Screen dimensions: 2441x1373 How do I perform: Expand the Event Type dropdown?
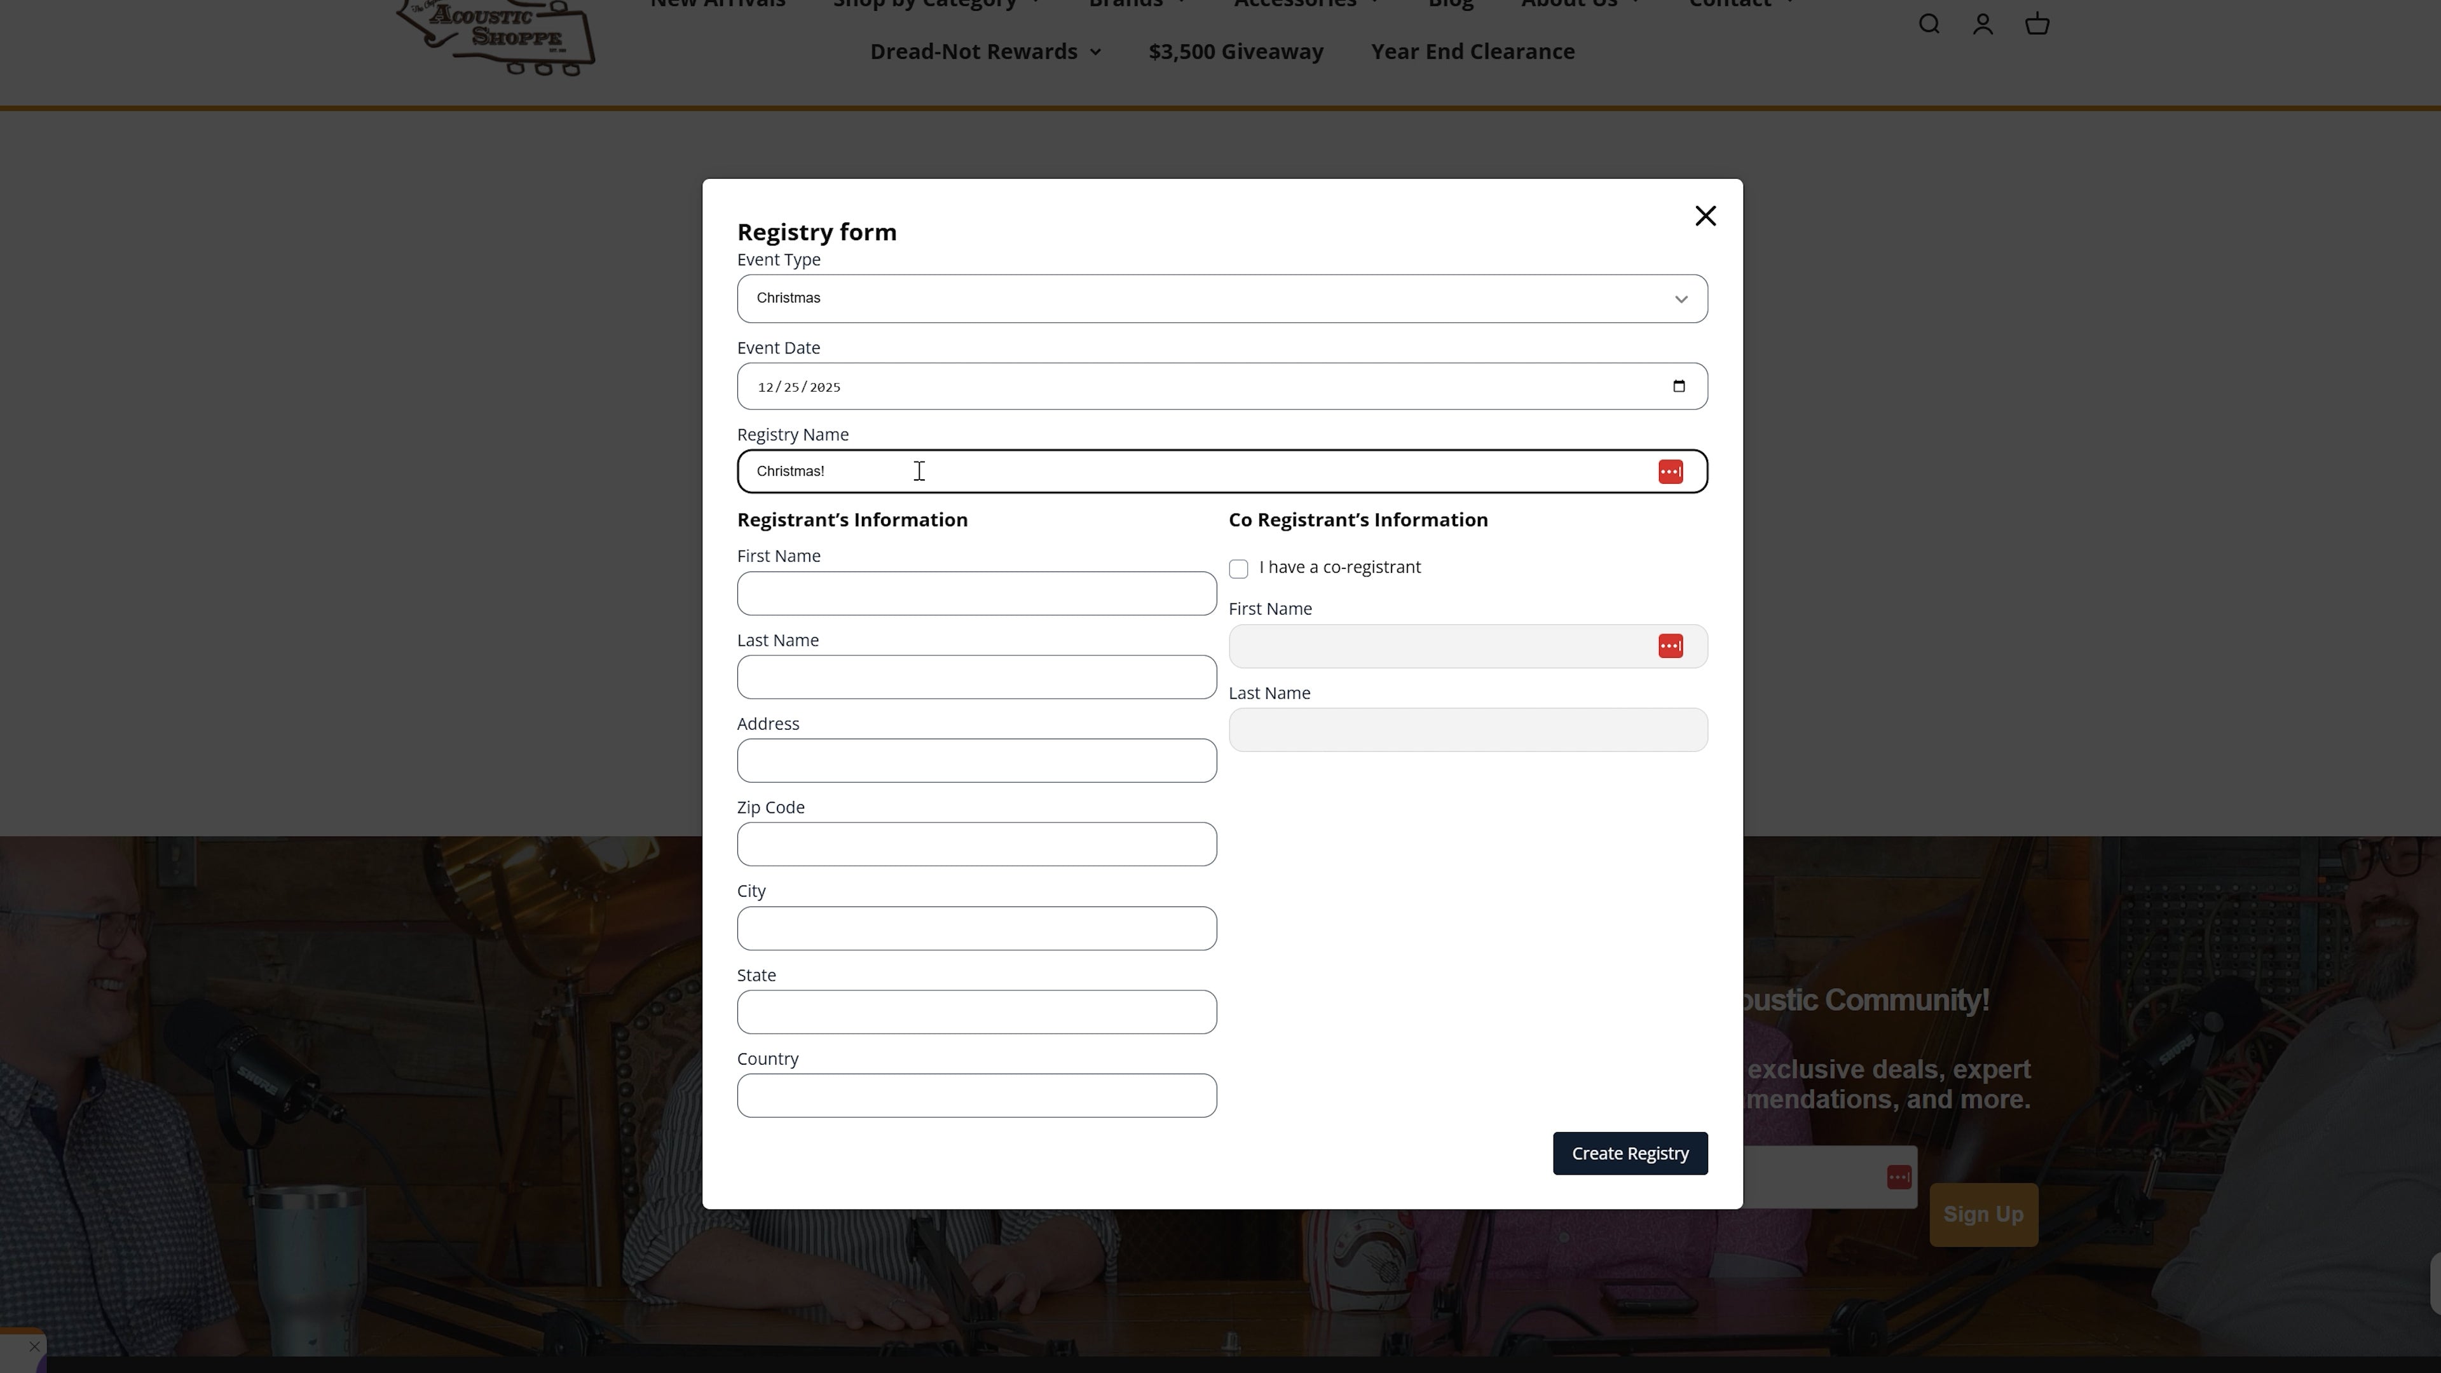pos(1221,299)
